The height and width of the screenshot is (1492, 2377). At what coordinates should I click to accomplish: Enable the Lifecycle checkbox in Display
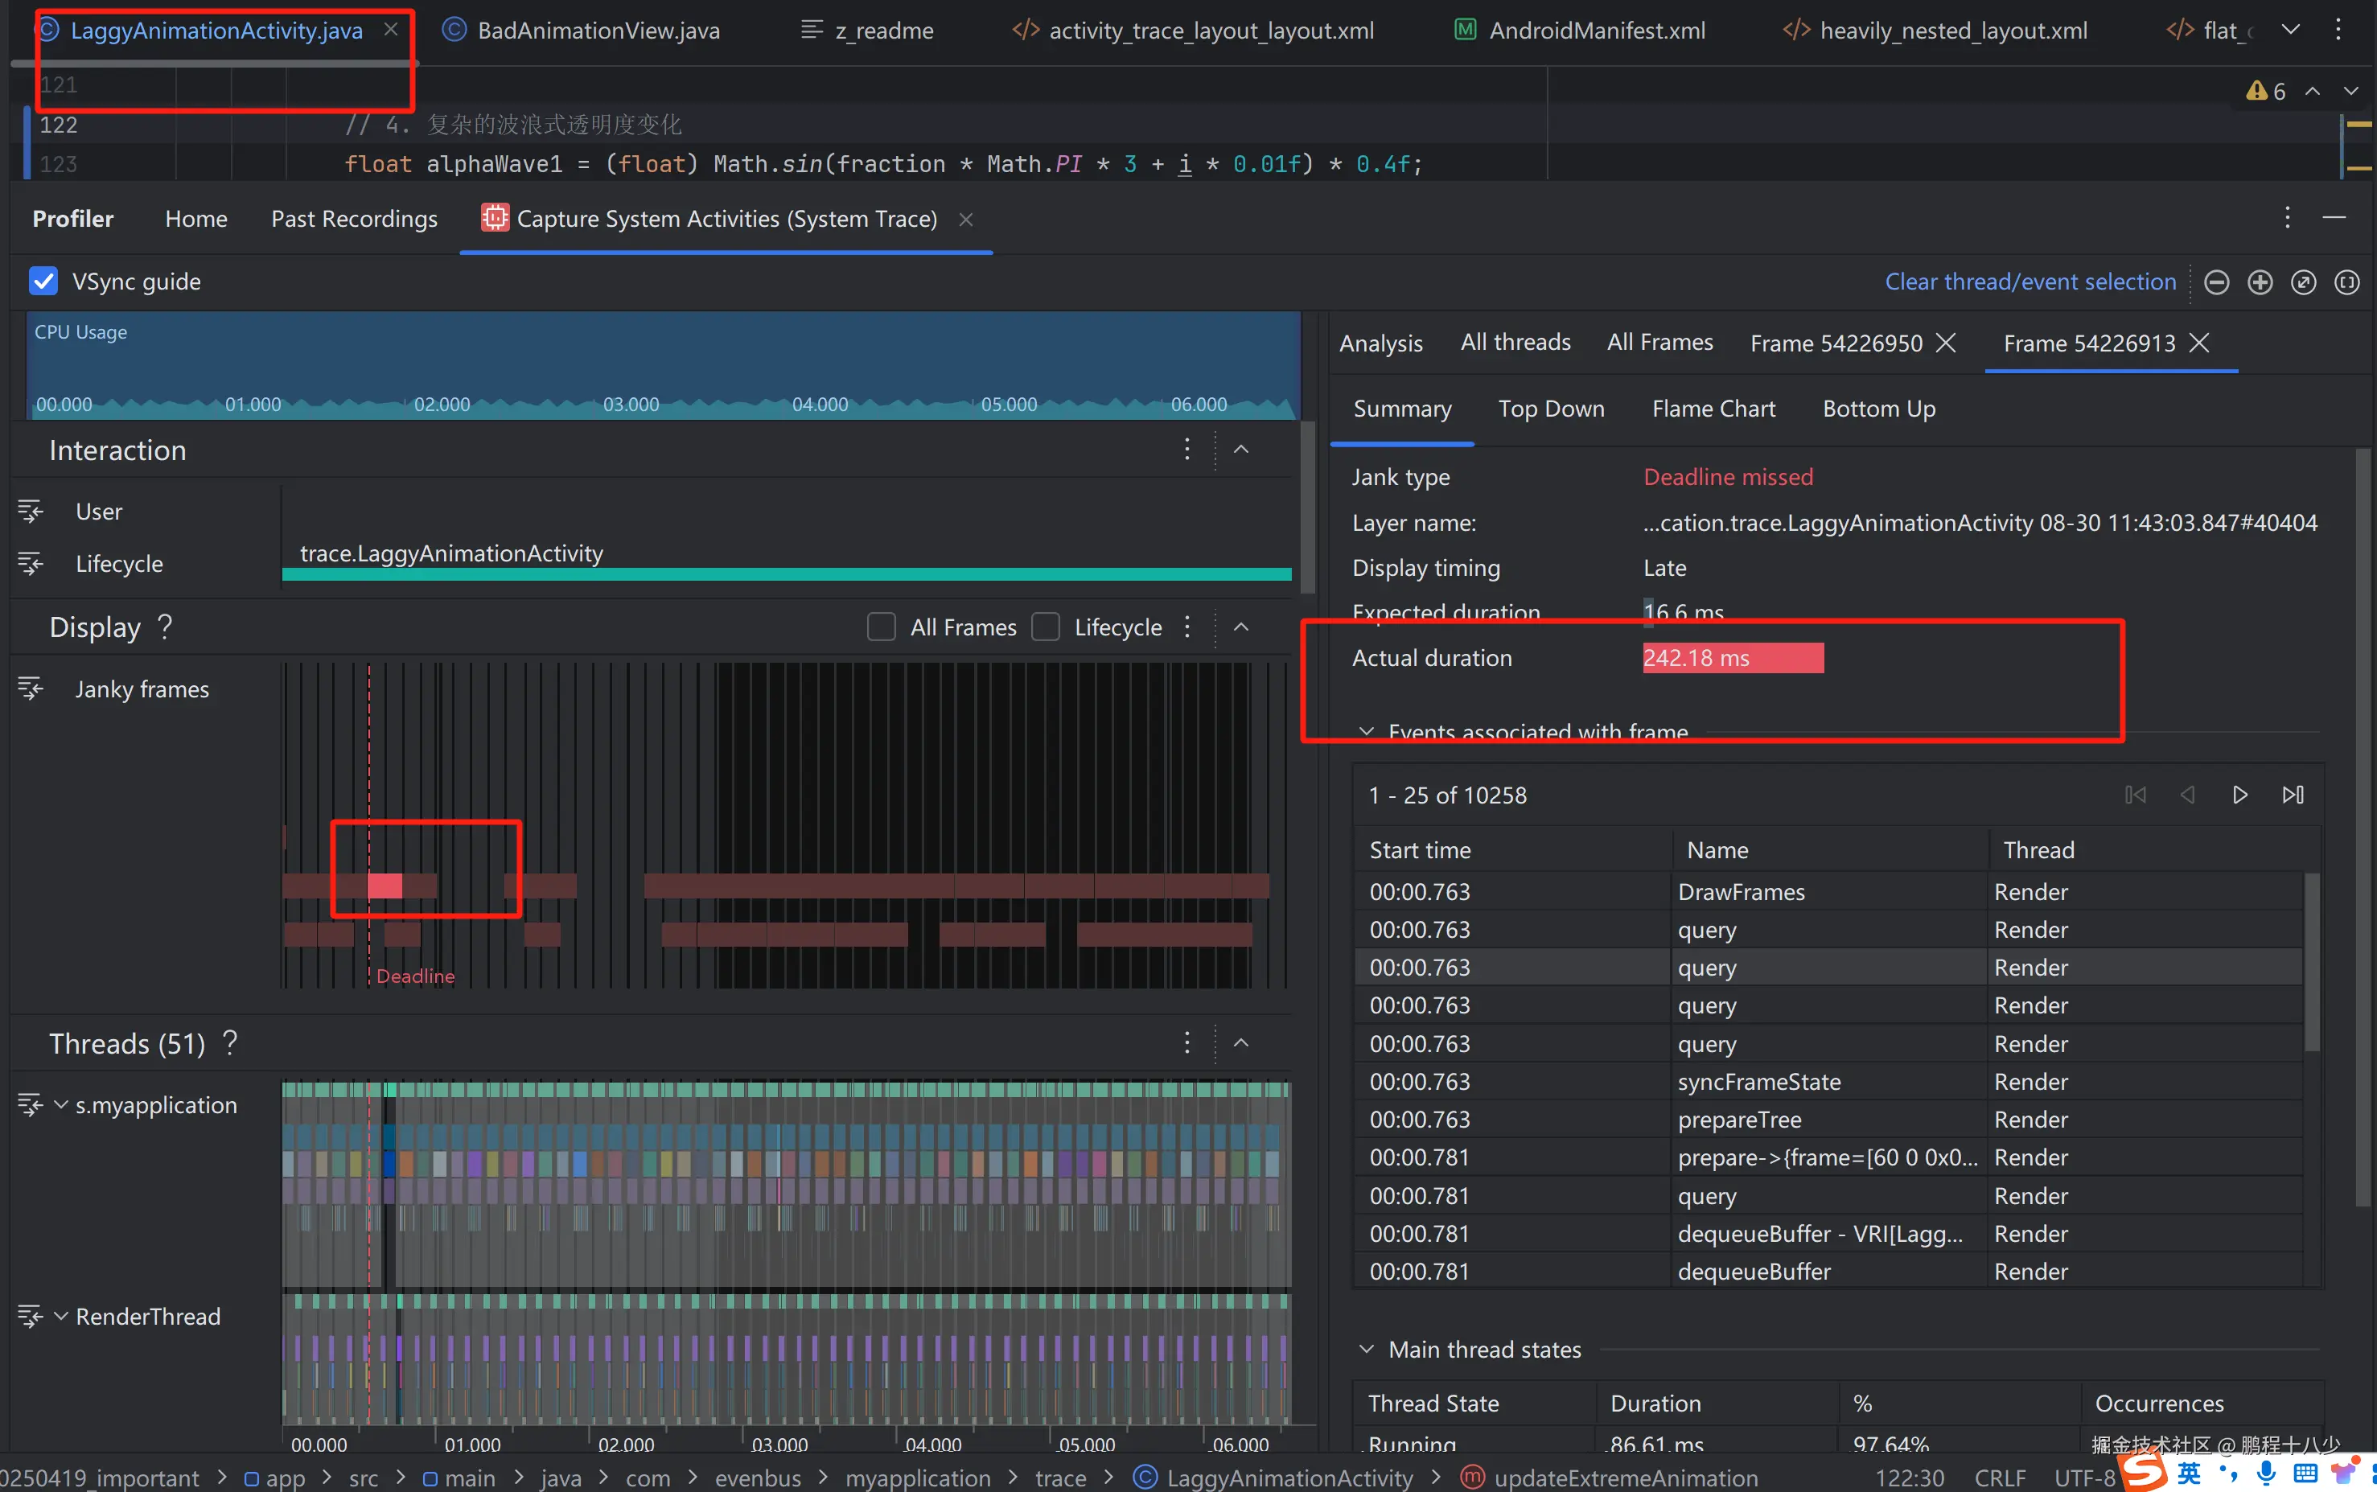1045,627
